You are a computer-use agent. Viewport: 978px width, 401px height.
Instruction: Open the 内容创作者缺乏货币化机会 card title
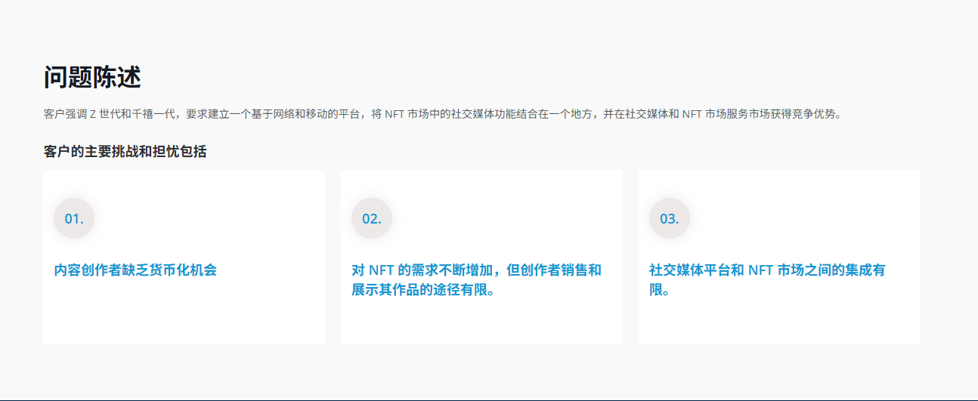(135, 270)
